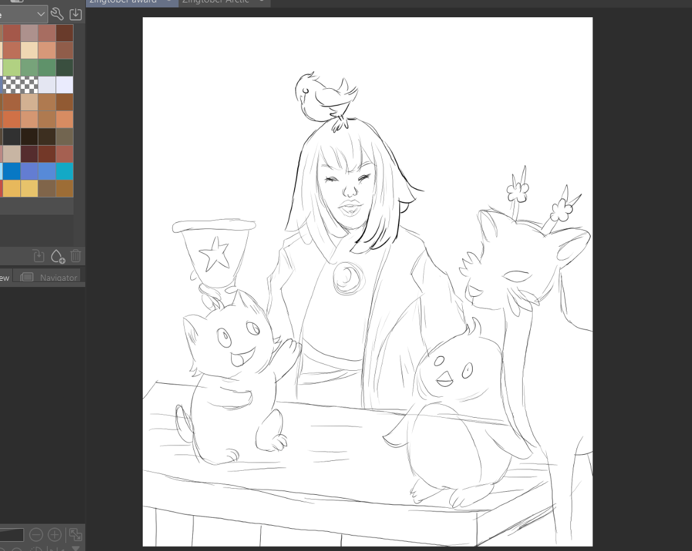
Task: Click the star on the trophy sketch
Action: pos(215,254)
